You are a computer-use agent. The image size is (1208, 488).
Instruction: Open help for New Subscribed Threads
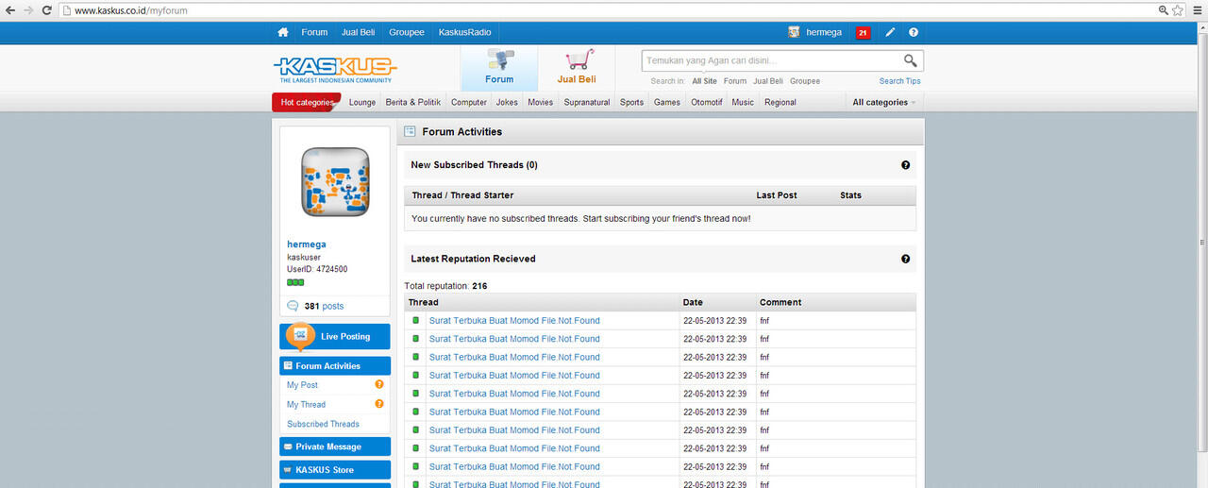point(905,165)
